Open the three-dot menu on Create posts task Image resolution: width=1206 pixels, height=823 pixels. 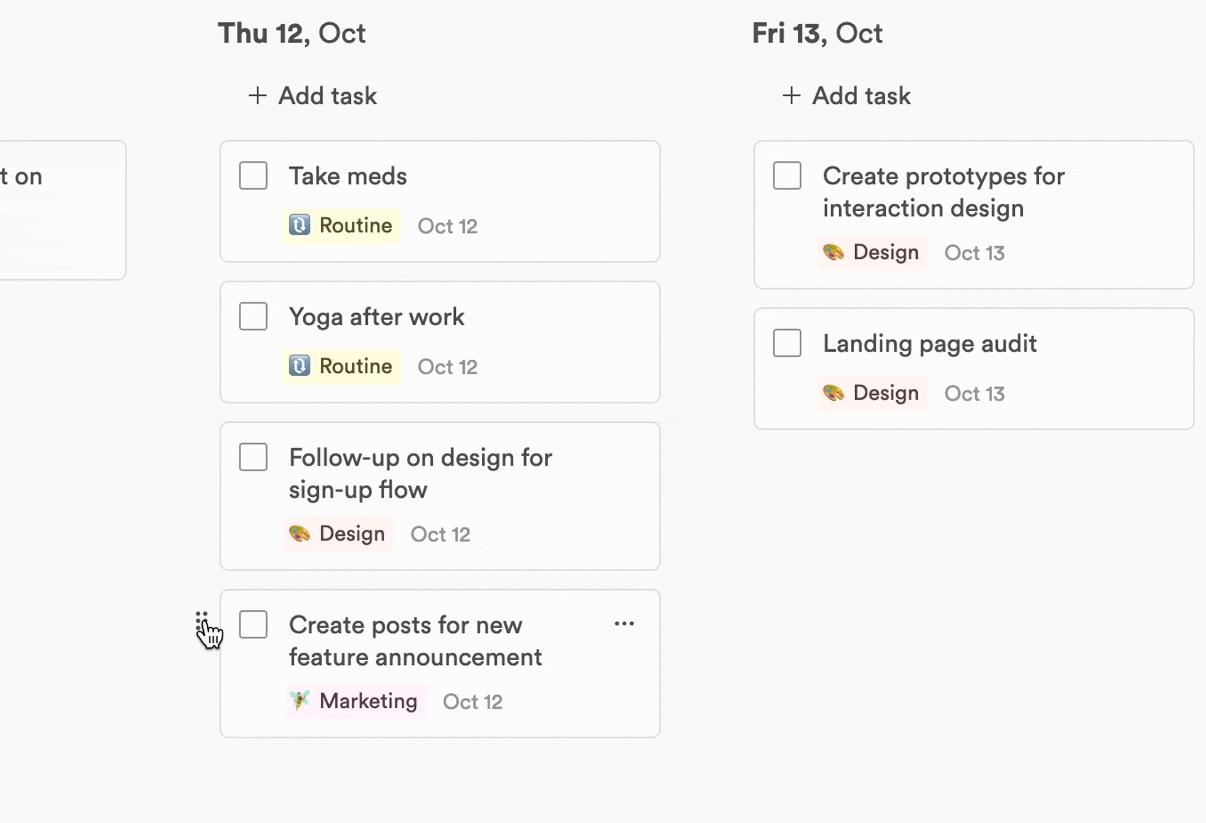coord(624,624)
